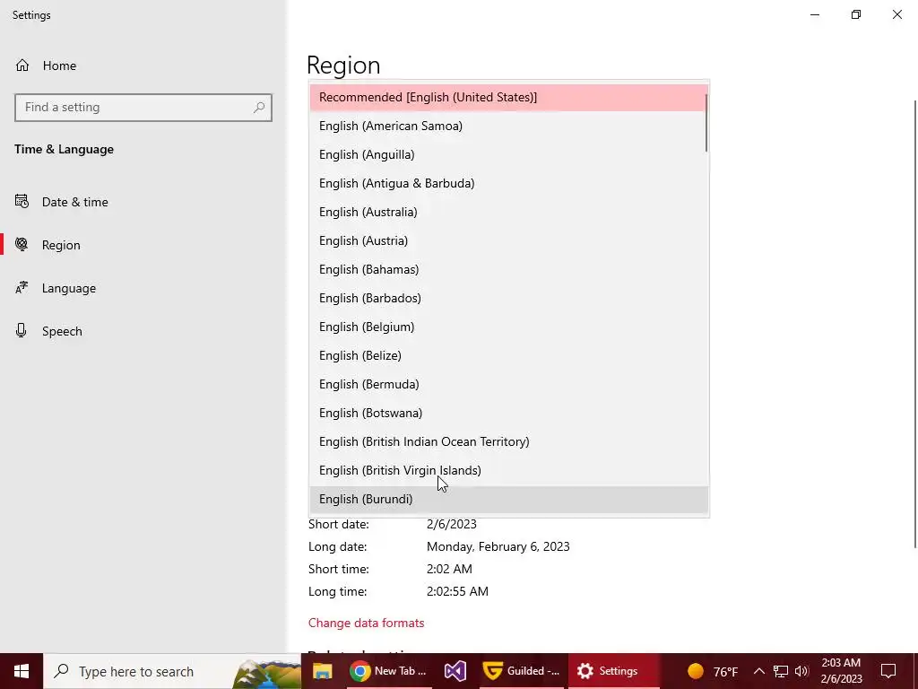Open the taskbar clock showing 2:03 AM
The width and height of the screenshot is (918, 689).
[x=841, y=671]
